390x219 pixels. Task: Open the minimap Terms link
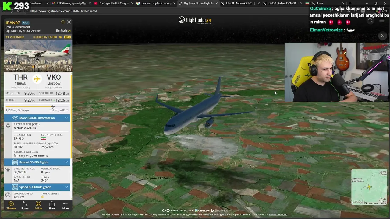[x=383, y=203]
